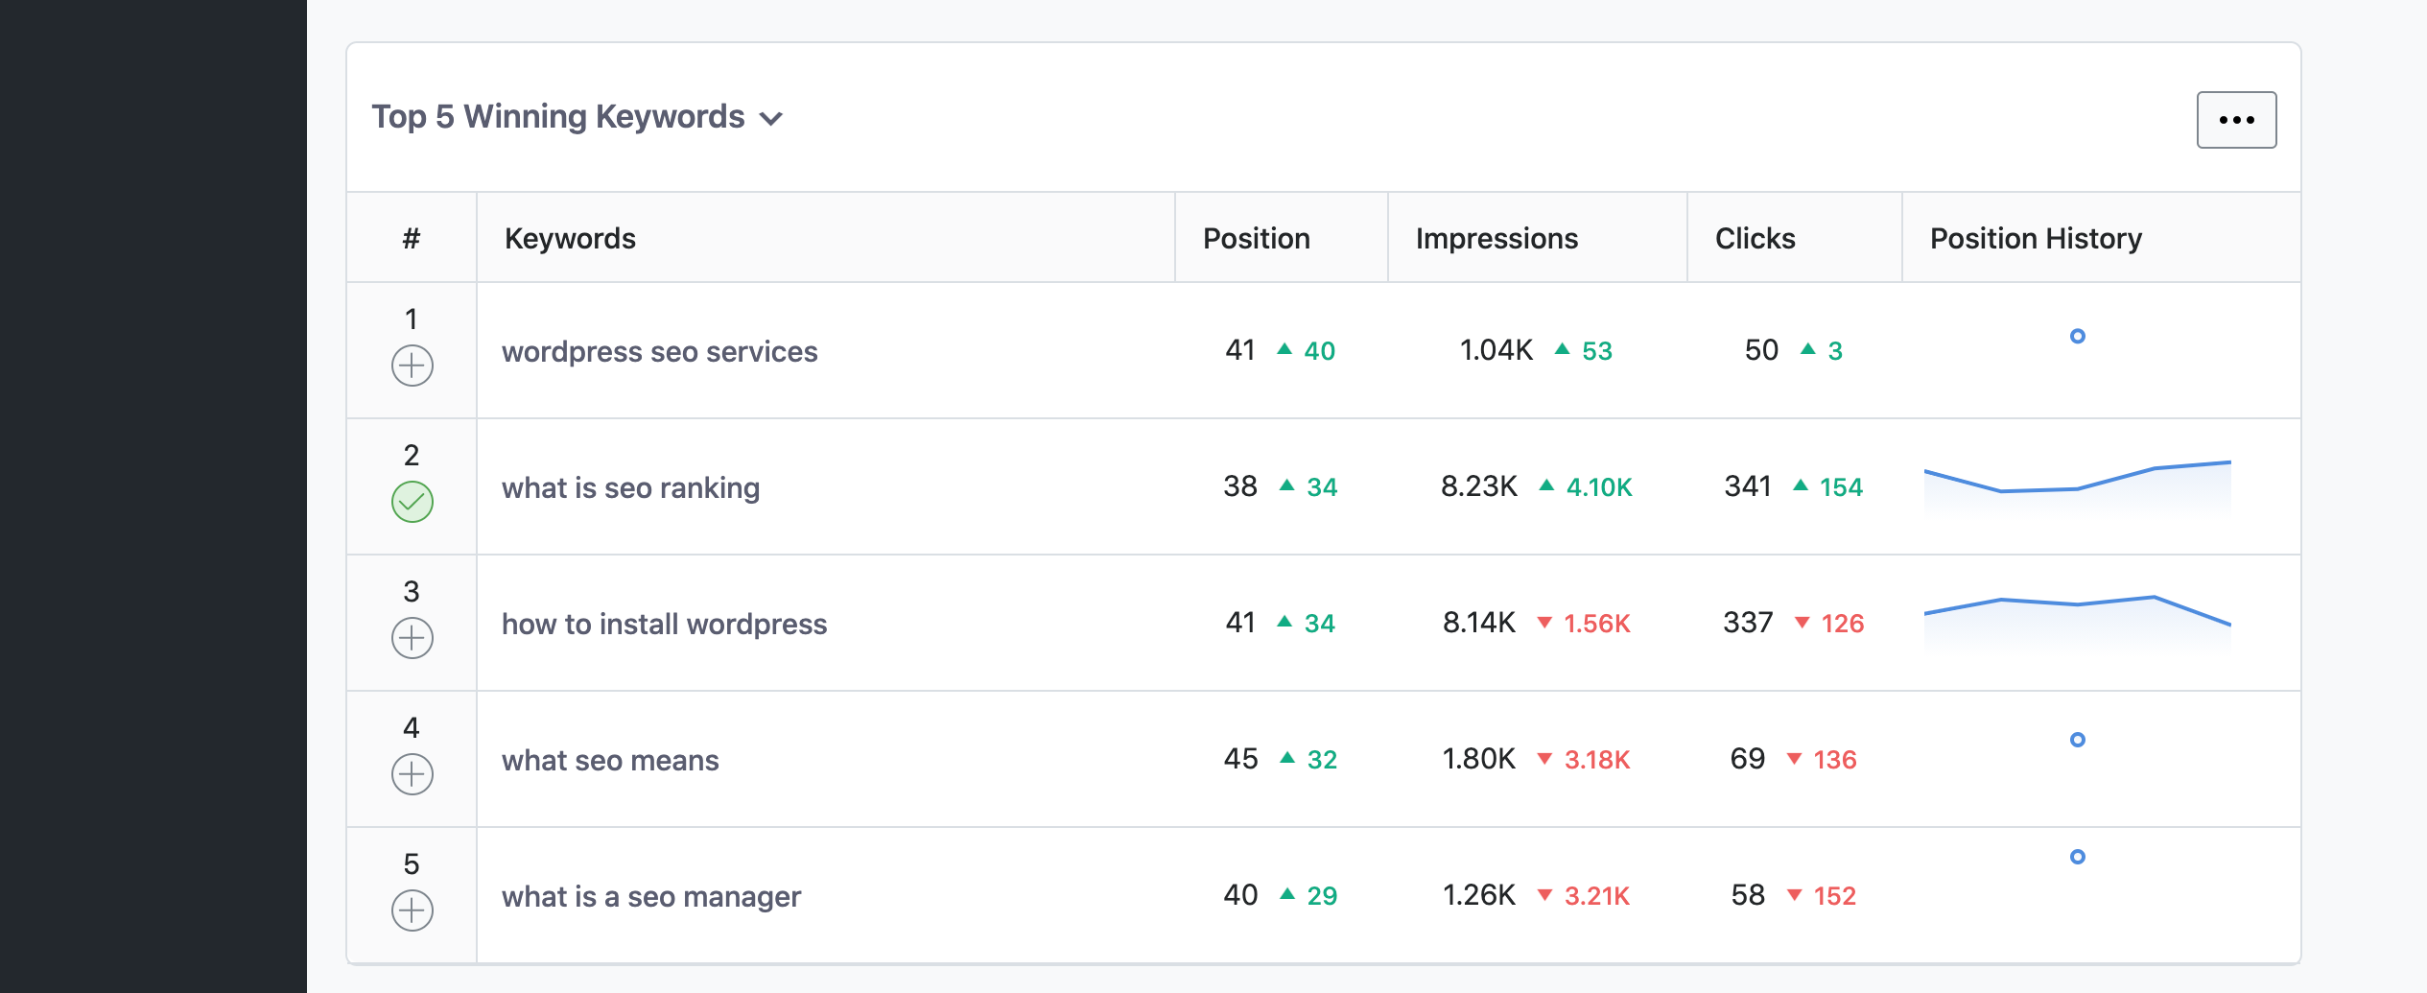Click the plus icon beside "how to install wordpress"

pos(412,637)
